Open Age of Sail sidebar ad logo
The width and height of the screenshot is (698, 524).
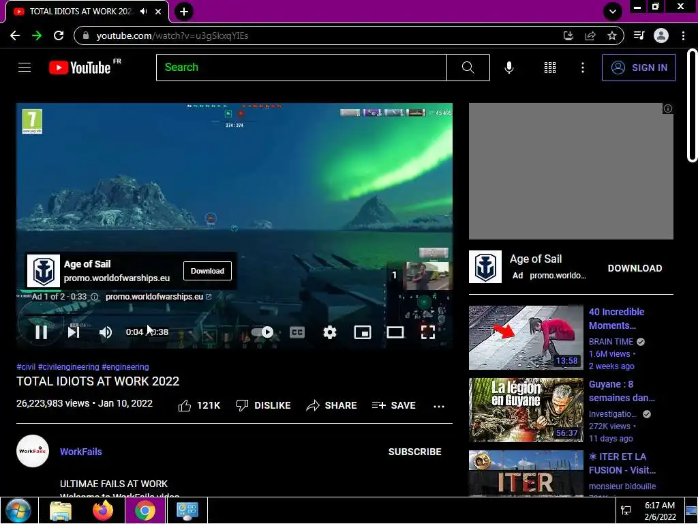[485, 267]
